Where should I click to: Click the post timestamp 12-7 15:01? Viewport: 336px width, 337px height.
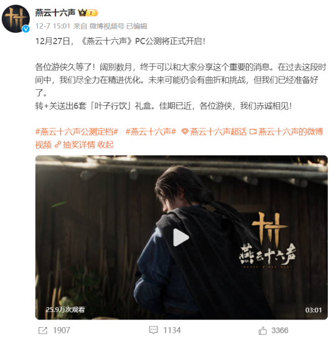tap(53, 26)
